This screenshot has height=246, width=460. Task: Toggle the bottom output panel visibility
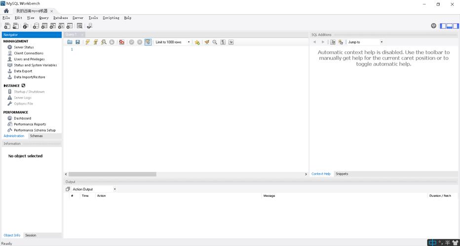coord(450,26)
